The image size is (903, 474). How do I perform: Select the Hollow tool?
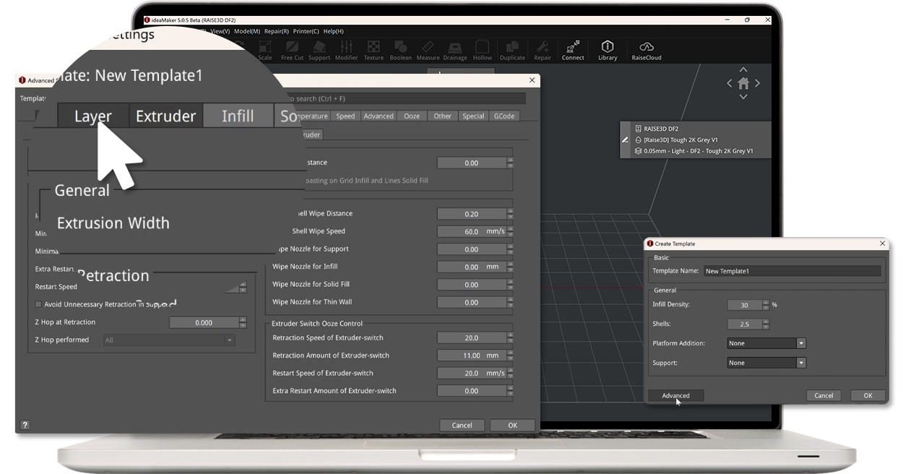482,49
